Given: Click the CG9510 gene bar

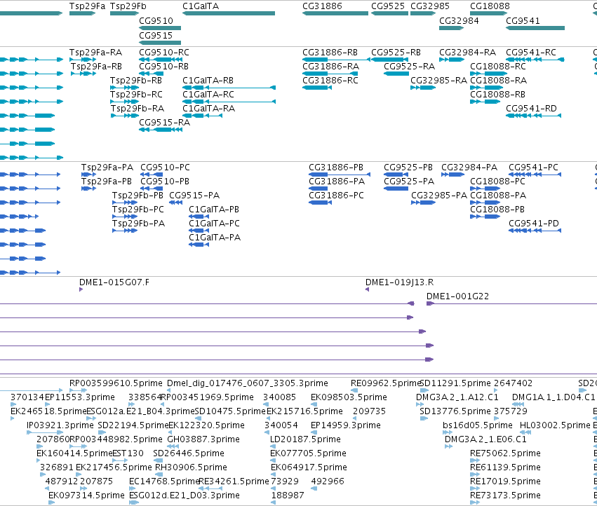Looking at the screenshot, I should 160,28.
